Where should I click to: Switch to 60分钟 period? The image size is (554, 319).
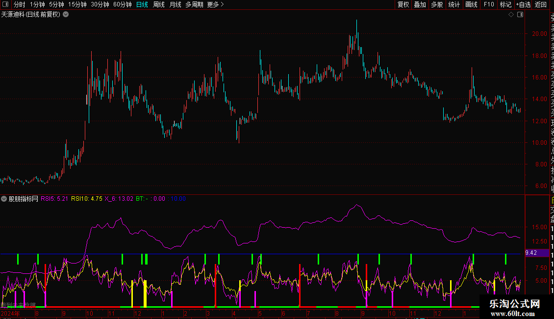click(x=122, y=4)
